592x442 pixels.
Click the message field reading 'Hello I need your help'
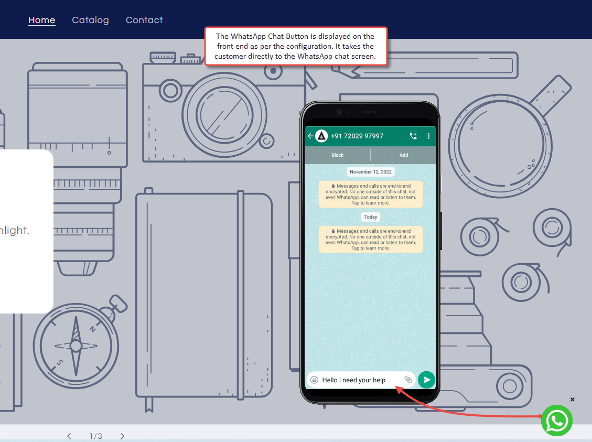(361, 380)
